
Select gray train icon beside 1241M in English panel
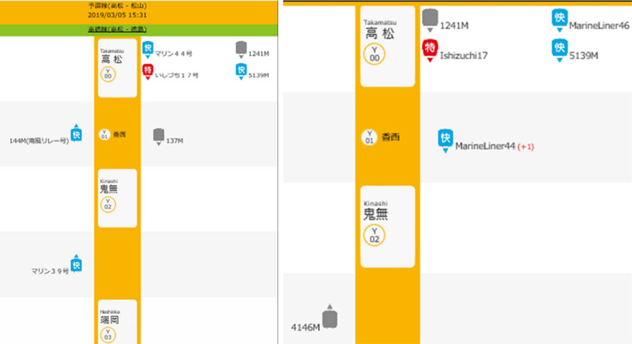click(x=430, y=21)
